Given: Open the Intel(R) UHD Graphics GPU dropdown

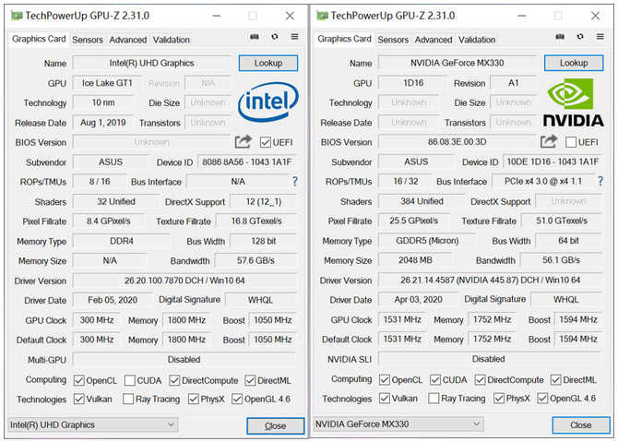Looking at the screenshot, I should [x=91, y=424].
